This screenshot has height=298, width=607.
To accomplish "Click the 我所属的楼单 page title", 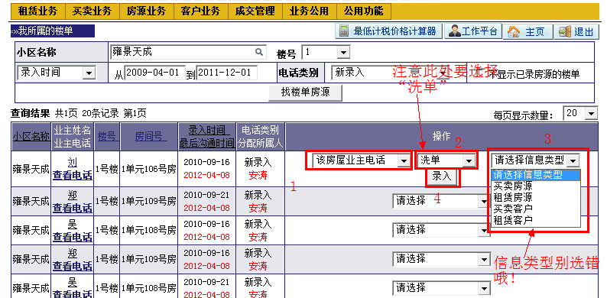I will (53, 31).
